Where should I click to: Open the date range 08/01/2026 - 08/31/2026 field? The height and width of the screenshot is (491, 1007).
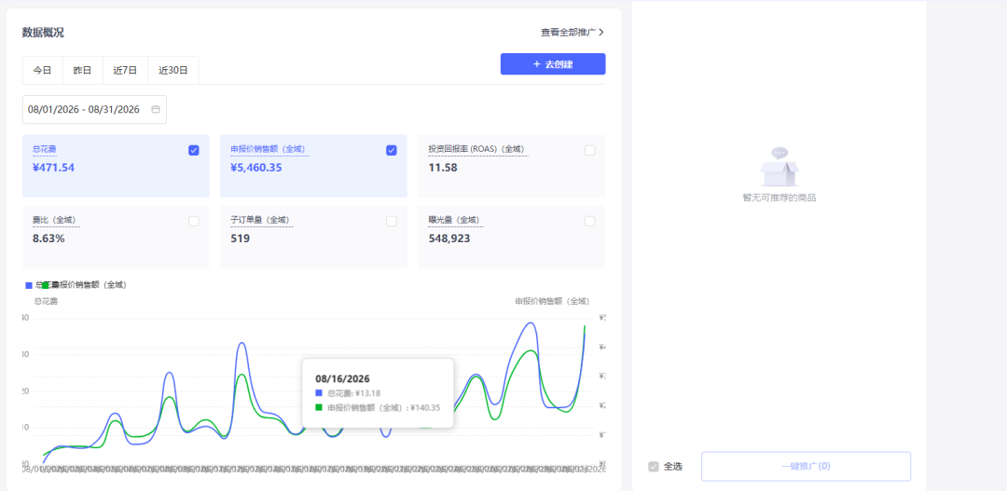click(94, 110)
